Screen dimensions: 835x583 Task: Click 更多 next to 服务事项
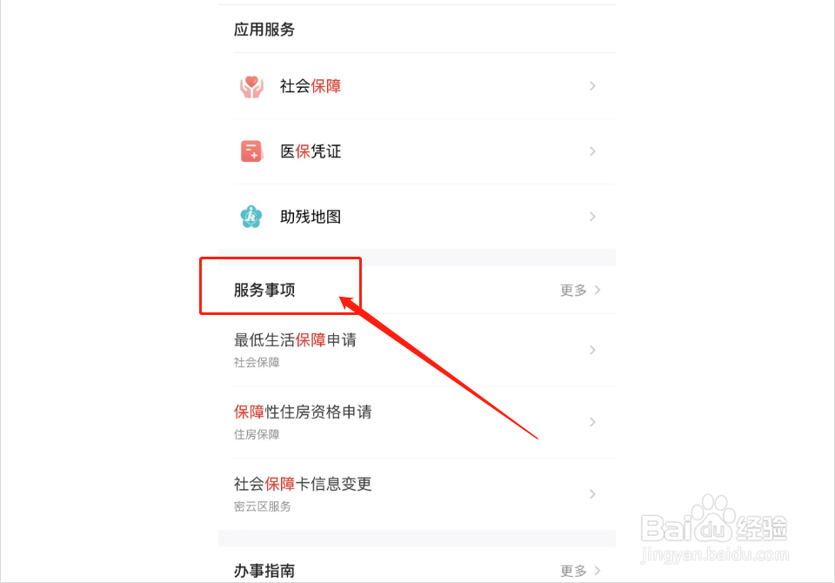click(x=580, y=290)
